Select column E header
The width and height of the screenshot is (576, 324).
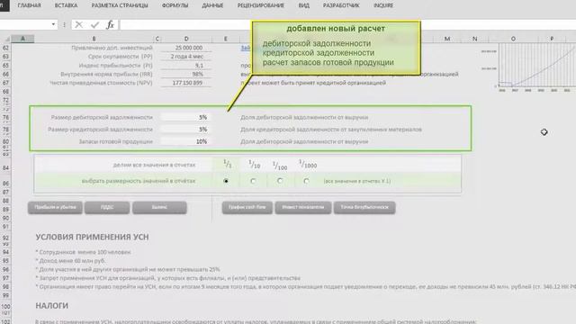coord(225,39)
